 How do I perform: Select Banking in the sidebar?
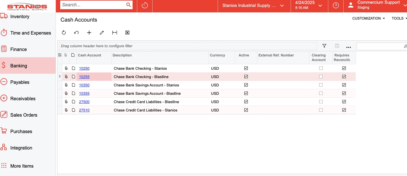click(x=28, y=66)
